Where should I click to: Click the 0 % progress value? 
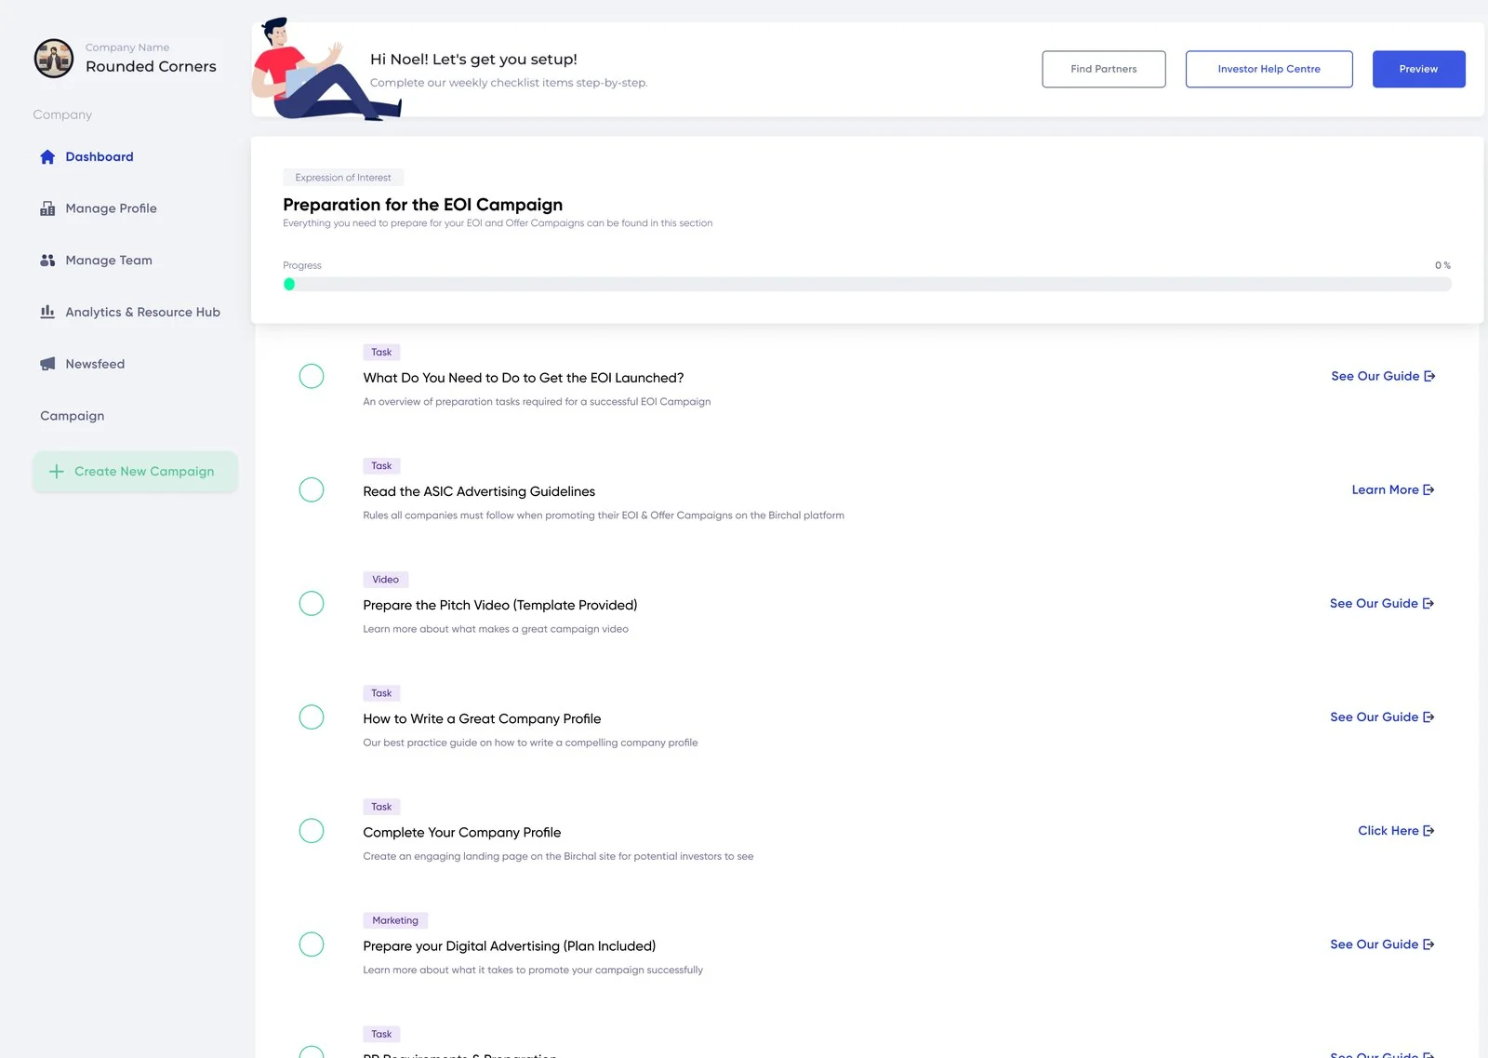click(1442, 265)
